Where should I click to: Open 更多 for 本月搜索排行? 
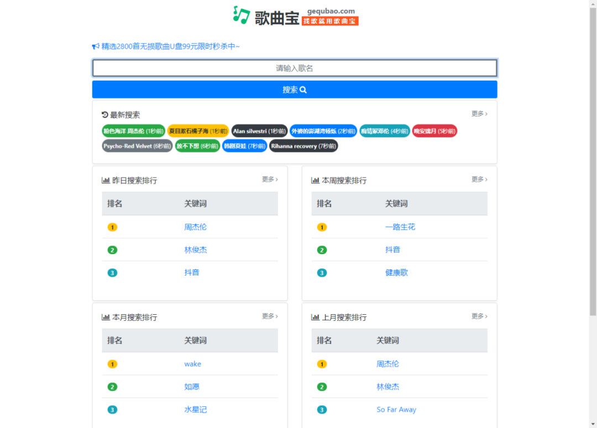click(x=270, y=316)
